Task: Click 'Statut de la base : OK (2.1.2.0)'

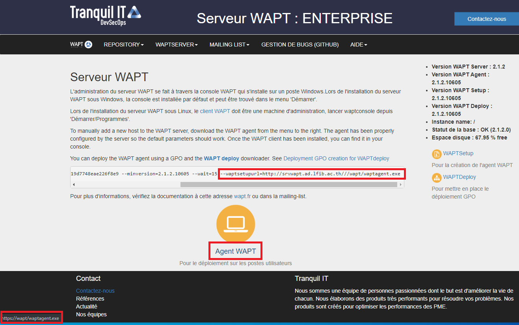Action: (472, 130)
